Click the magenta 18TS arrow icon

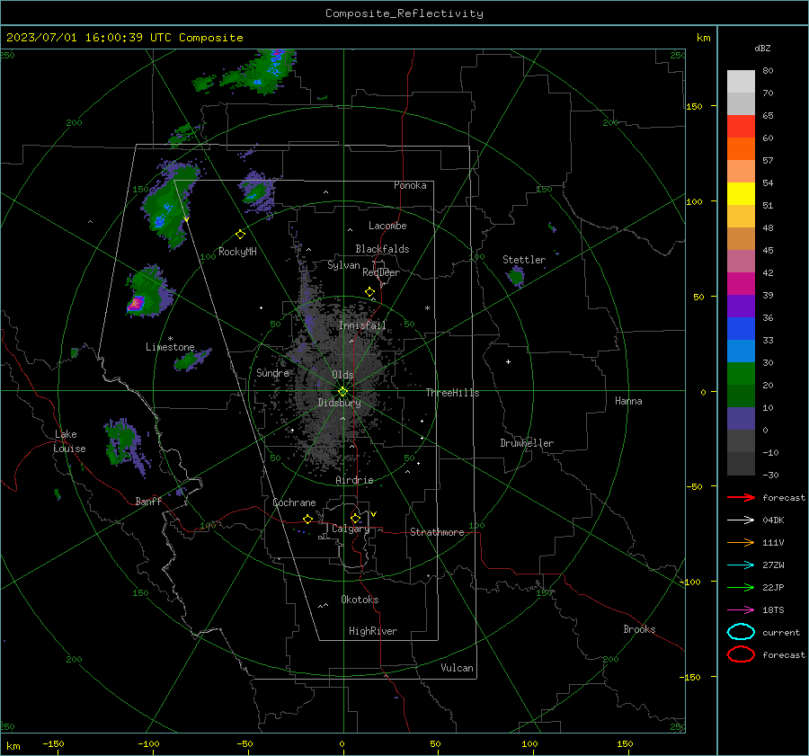[x=741, y=610]
